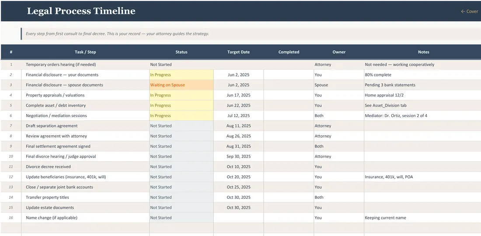
Task: Click Spouse in Owner column
Action: pyautogui.click(x=321, y=85)
